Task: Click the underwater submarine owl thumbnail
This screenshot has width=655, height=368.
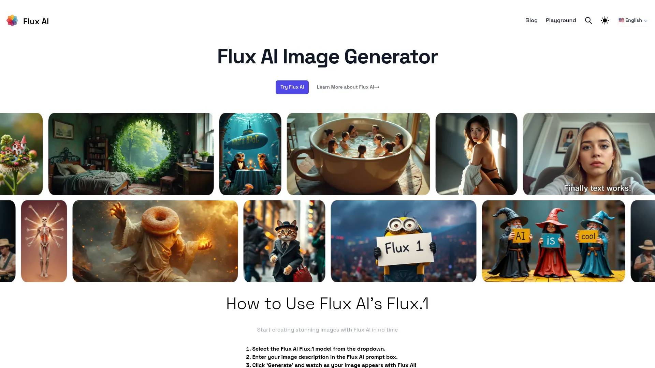Action: click(x=250, y=154)
